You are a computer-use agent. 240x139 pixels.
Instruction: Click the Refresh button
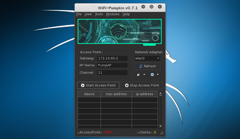pos(147,66)
